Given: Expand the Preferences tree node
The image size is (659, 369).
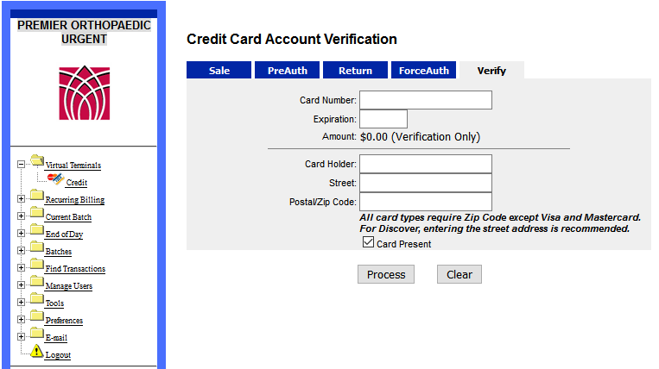Looking at the screenshot, I should [x=21, y=319].
